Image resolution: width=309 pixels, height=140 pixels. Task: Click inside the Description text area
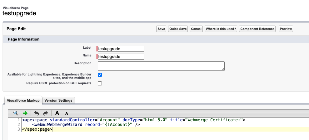pyautogui.click(x=161, y=66)
